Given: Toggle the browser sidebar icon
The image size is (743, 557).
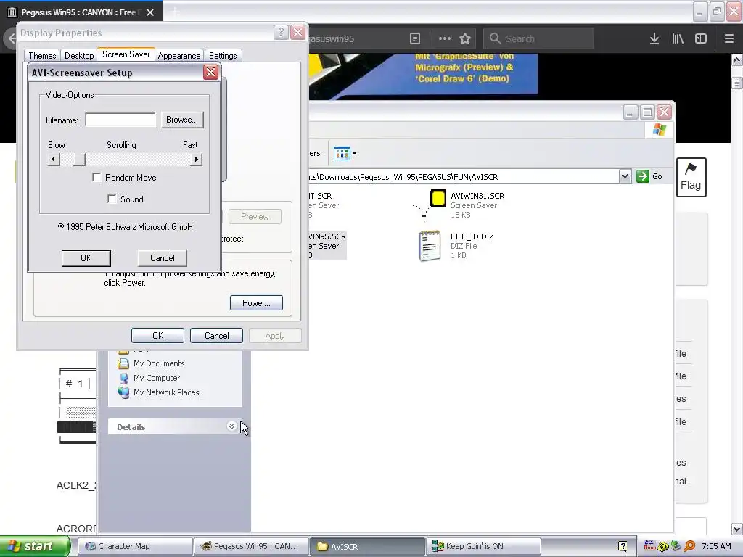Looking at the screenshot, I should coord(701,38).
